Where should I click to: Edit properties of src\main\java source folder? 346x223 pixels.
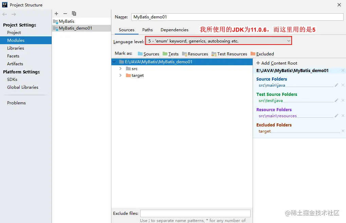(x=336, y=85)
